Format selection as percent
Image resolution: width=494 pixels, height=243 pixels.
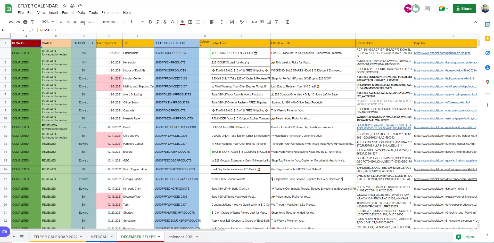coord(68,22)
